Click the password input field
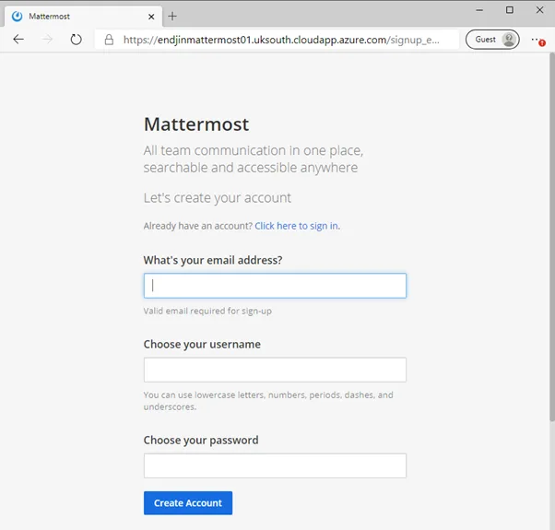The height and width of the screenshot is (530, 555). coord(275,465)
